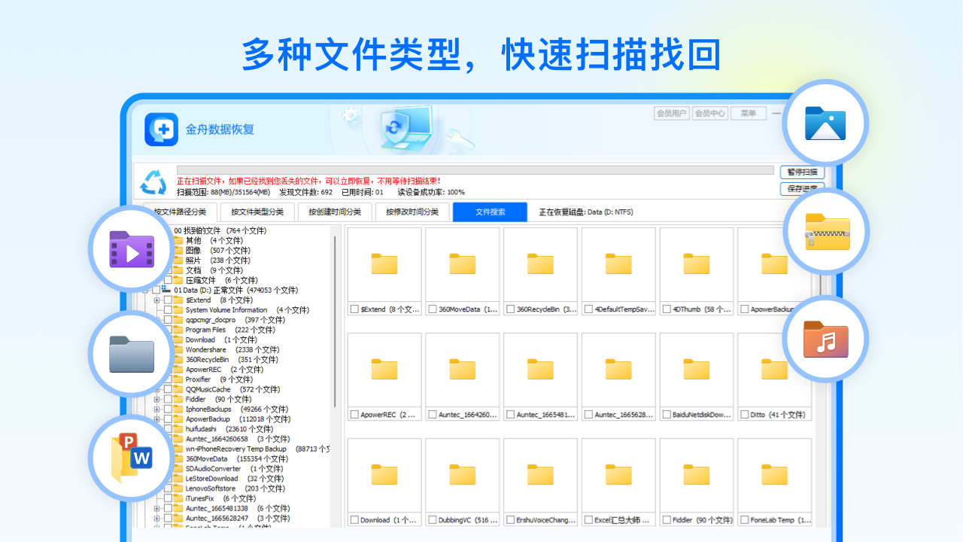Check the 文档 folder checkbox in the tree
The width and height of the screenshot is (963, 542).
[172, 270]
